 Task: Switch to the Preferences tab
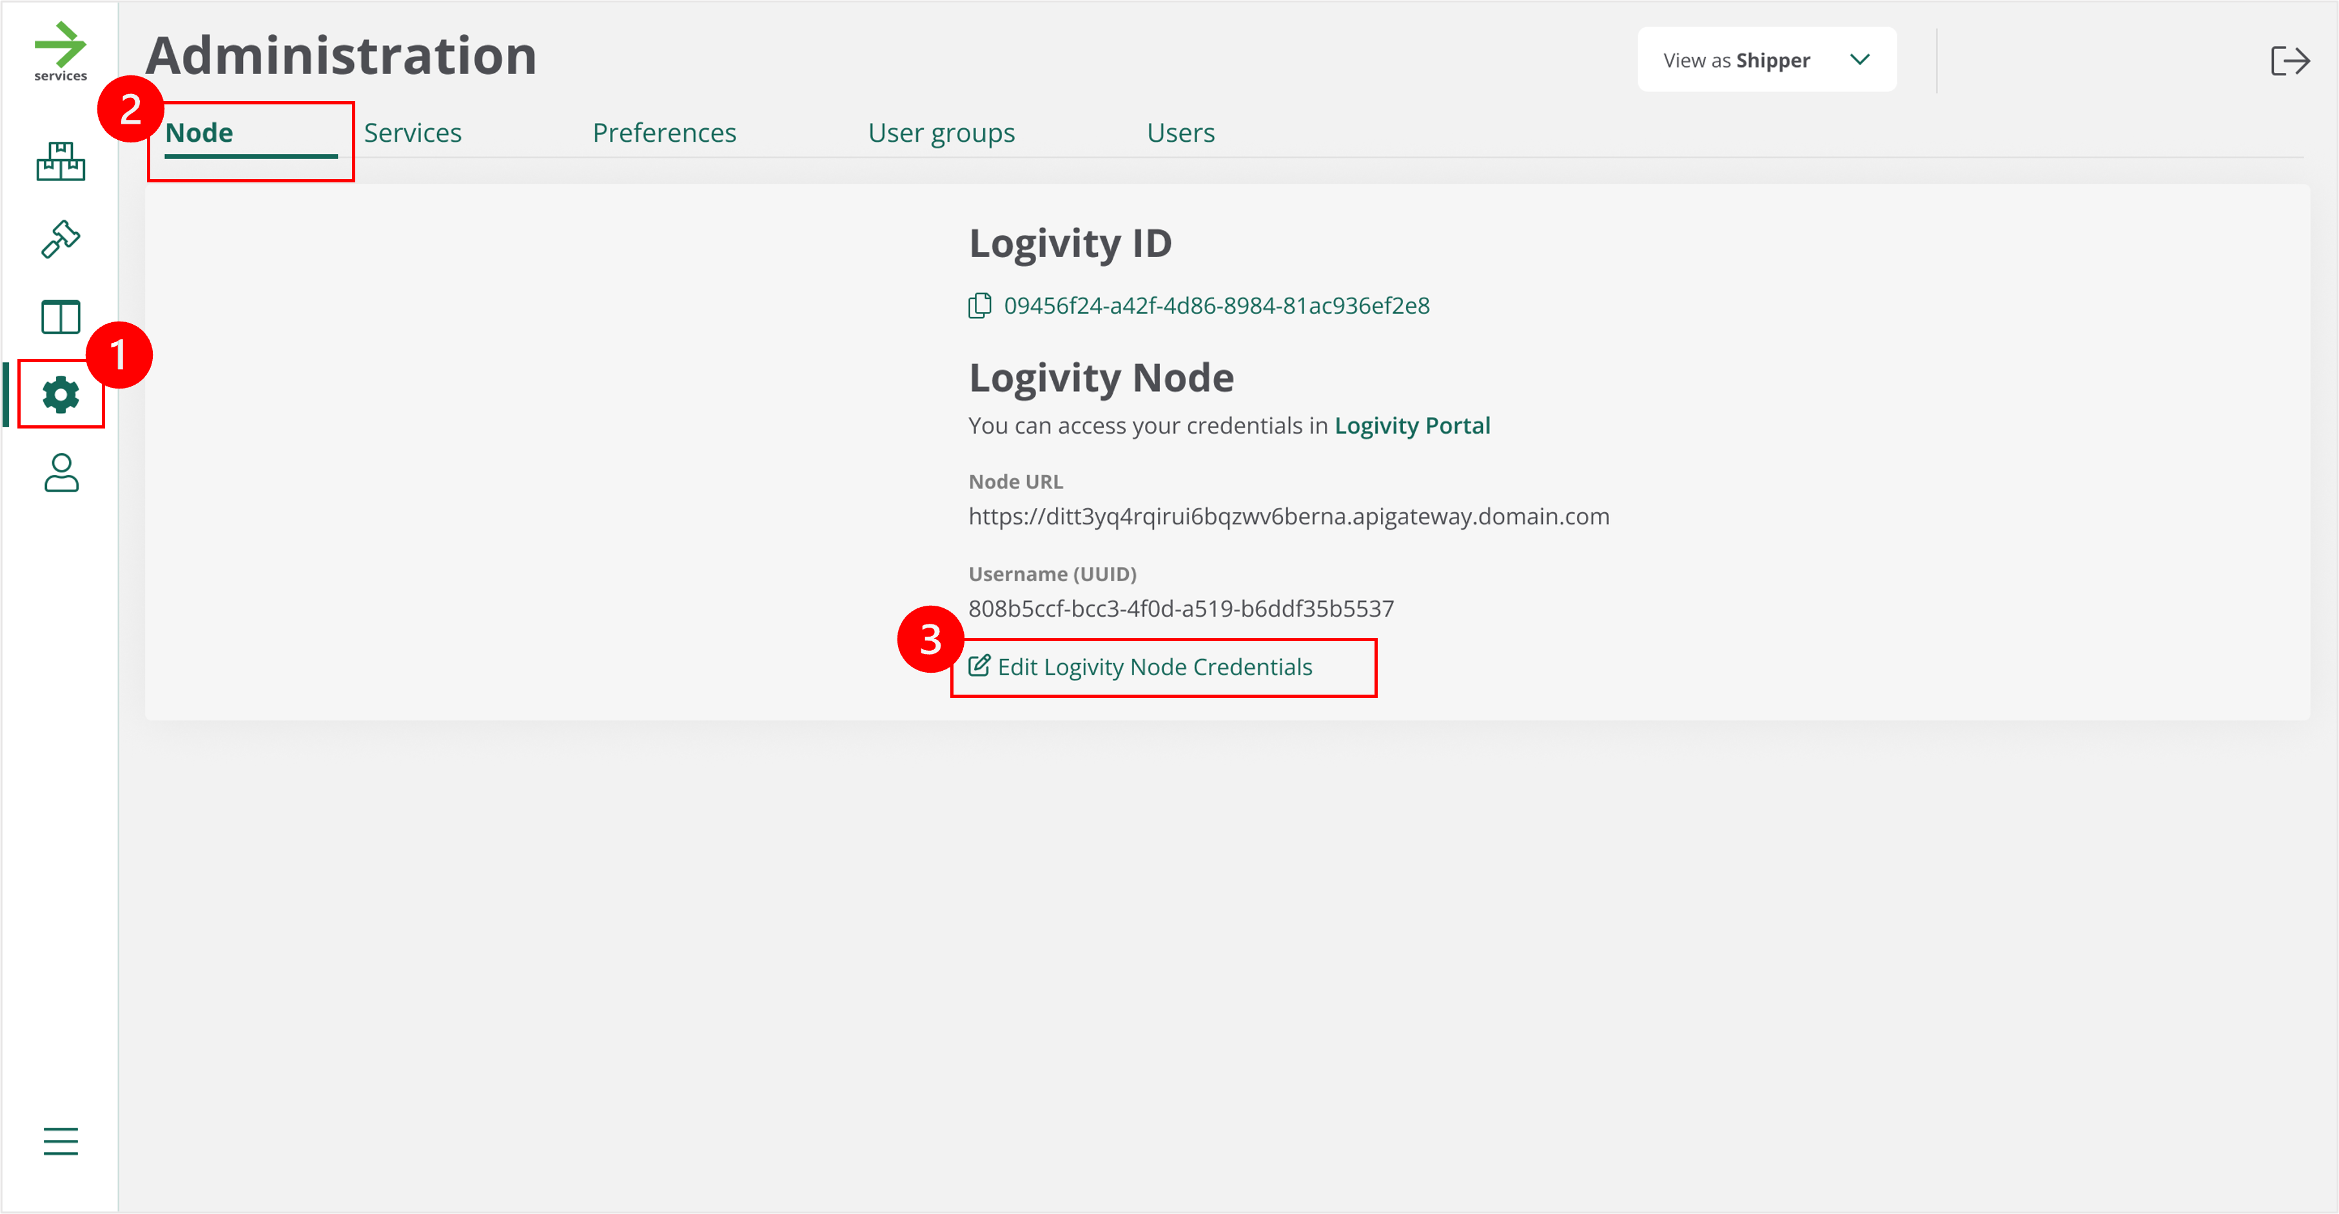[664, 133]
